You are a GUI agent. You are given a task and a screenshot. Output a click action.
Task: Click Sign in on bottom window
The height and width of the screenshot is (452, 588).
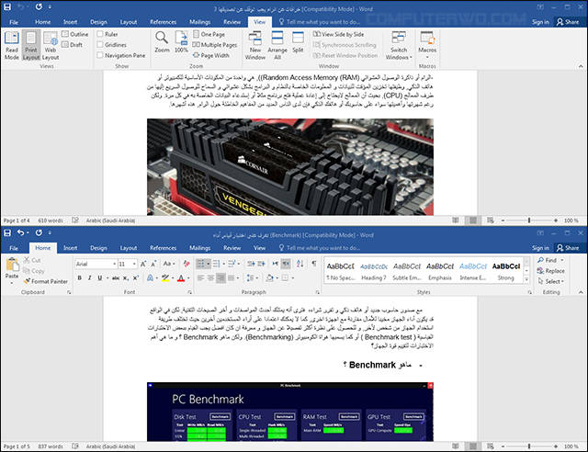pyautogui.click(x=540, y=248)
